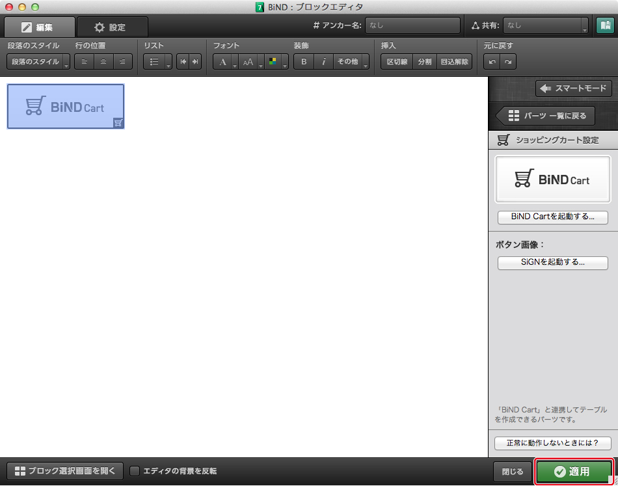Open 正常に動作しないときには？ help

(x=552, y=443)
